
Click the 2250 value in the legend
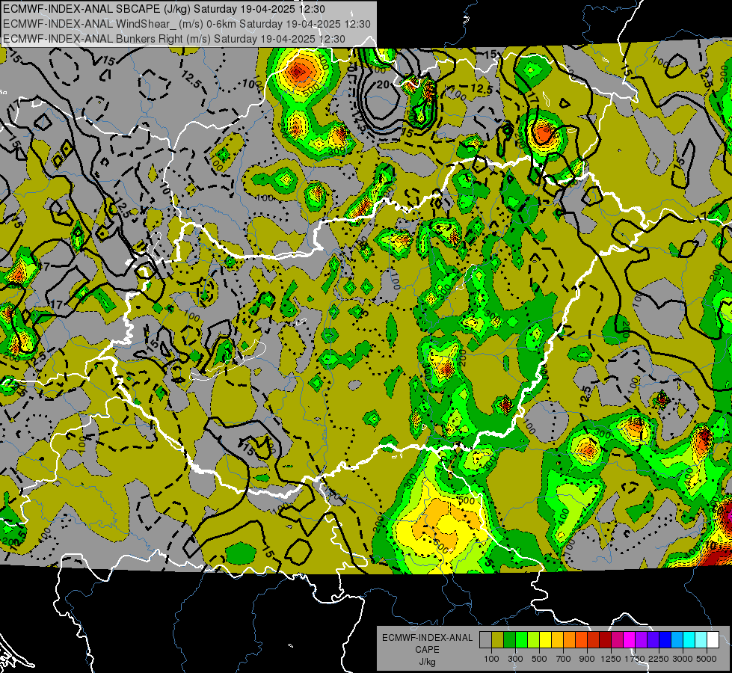[x=659, y=659]
